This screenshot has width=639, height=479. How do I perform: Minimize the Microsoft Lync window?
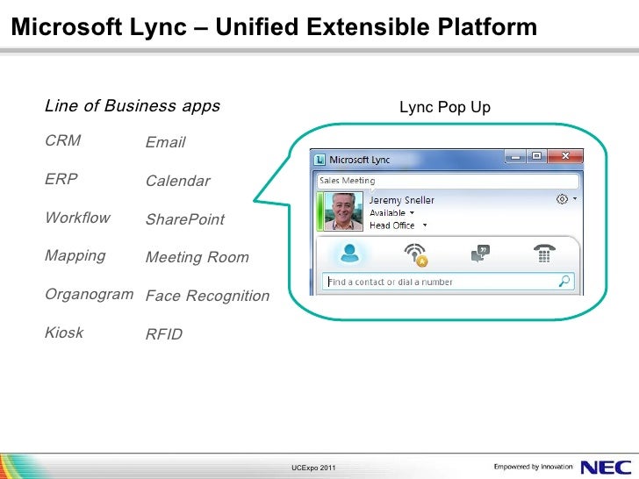pyautogui.click(x=515, y=156)
